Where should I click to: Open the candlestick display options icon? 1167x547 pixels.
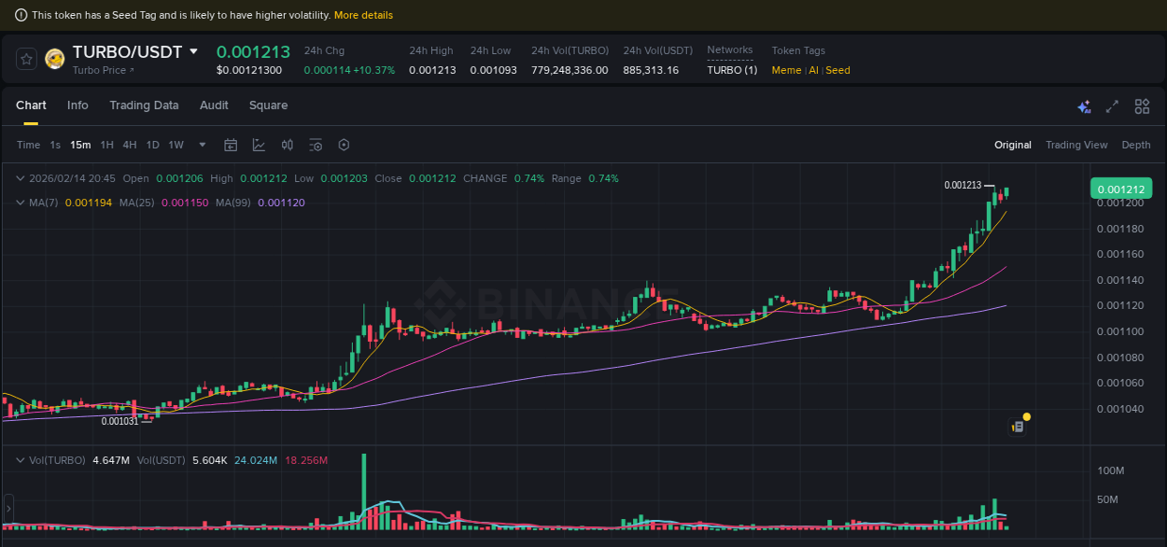click(x=287, y=145)
